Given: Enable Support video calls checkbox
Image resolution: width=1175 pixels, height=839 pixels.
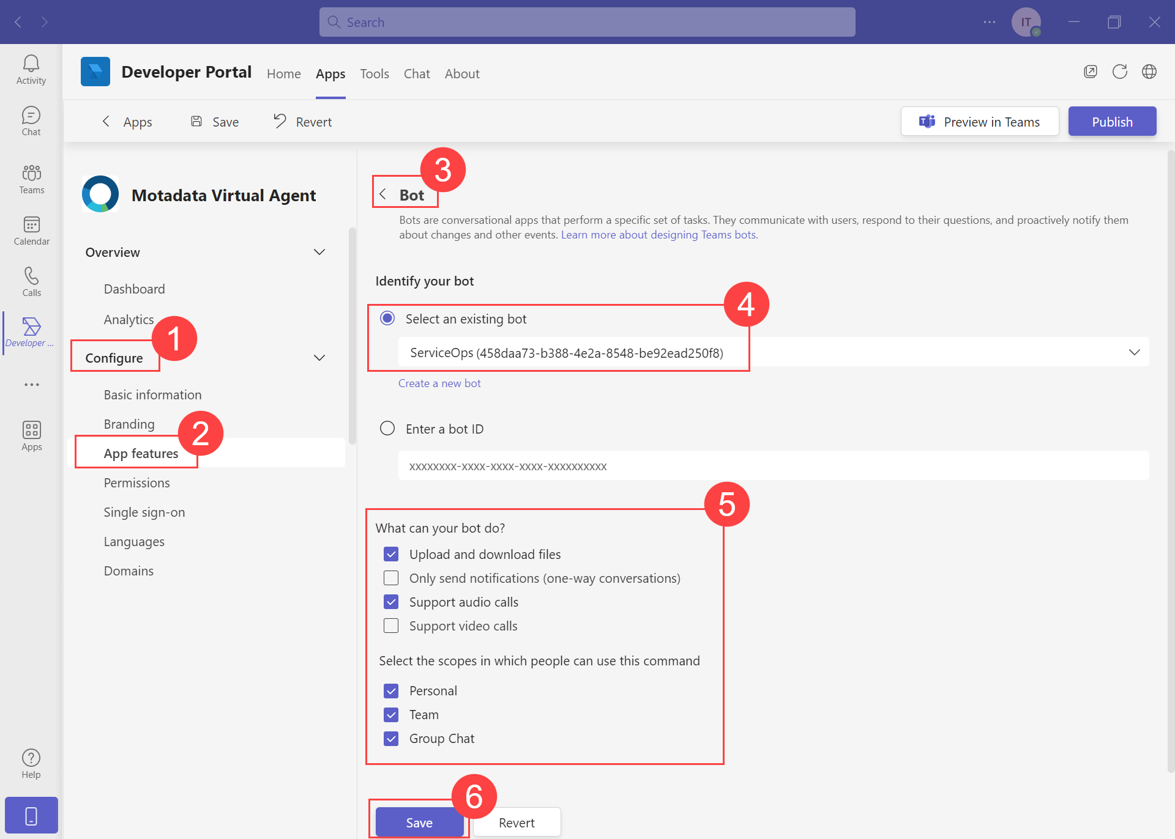Looking at the screenshot, I should pos(391,626).
